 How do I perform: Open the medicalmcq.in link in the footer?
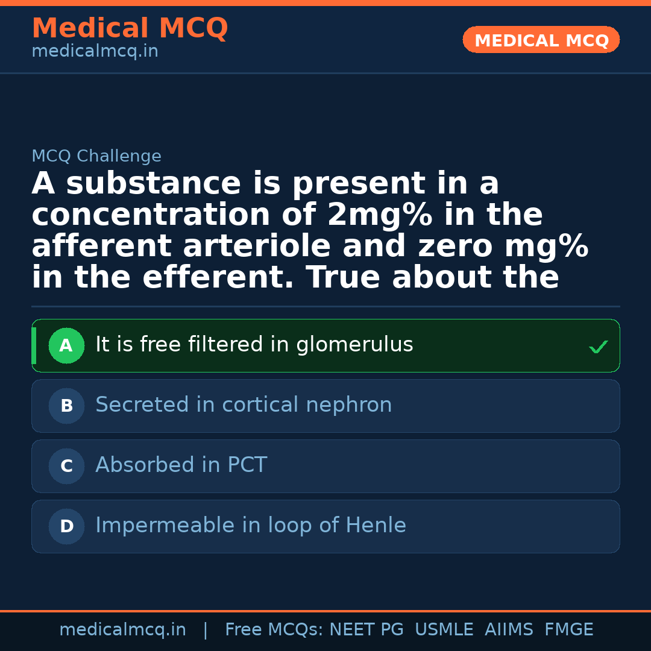pos(122,630)
